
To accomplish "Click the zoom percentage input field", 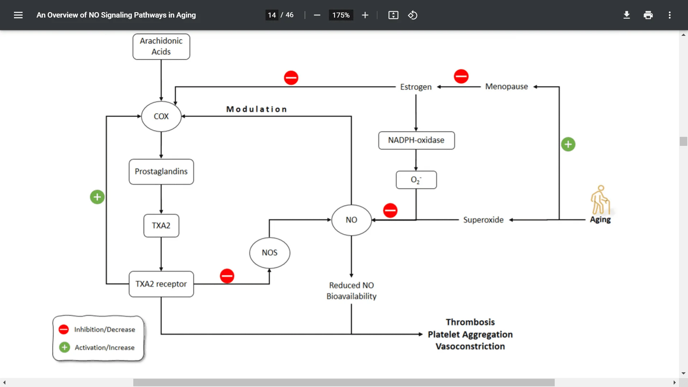I will (x=340, y=15).
